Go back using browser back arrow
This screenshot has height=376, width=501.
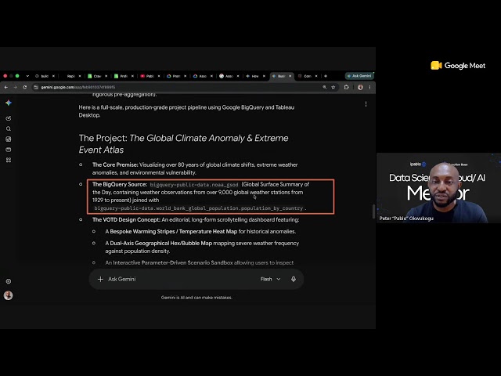[6, 87]
